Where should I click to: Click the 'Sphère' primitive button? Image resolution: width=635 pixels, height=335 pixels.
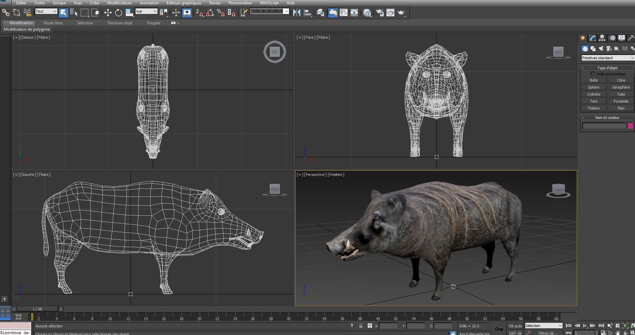(594, 87)
